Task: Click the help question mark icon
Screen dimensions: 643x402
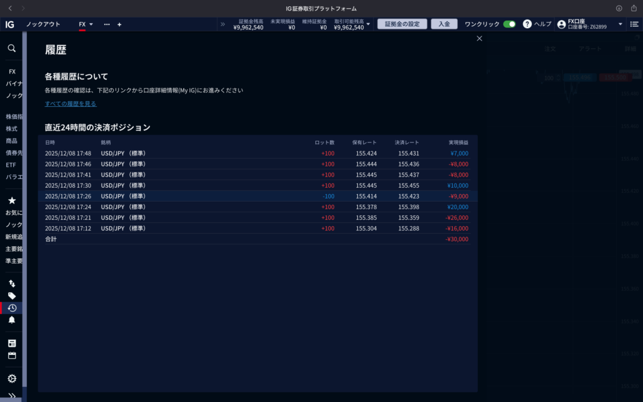Action: pos(527,24)
